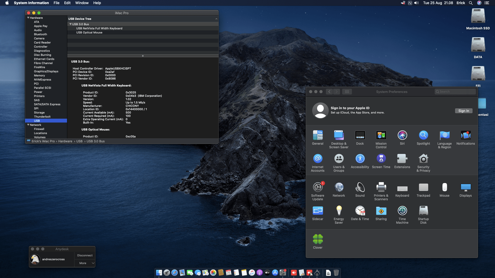Open the Sharing preferences pane
This screenshot has width=495, height=278.
click(x=381, y=213)
